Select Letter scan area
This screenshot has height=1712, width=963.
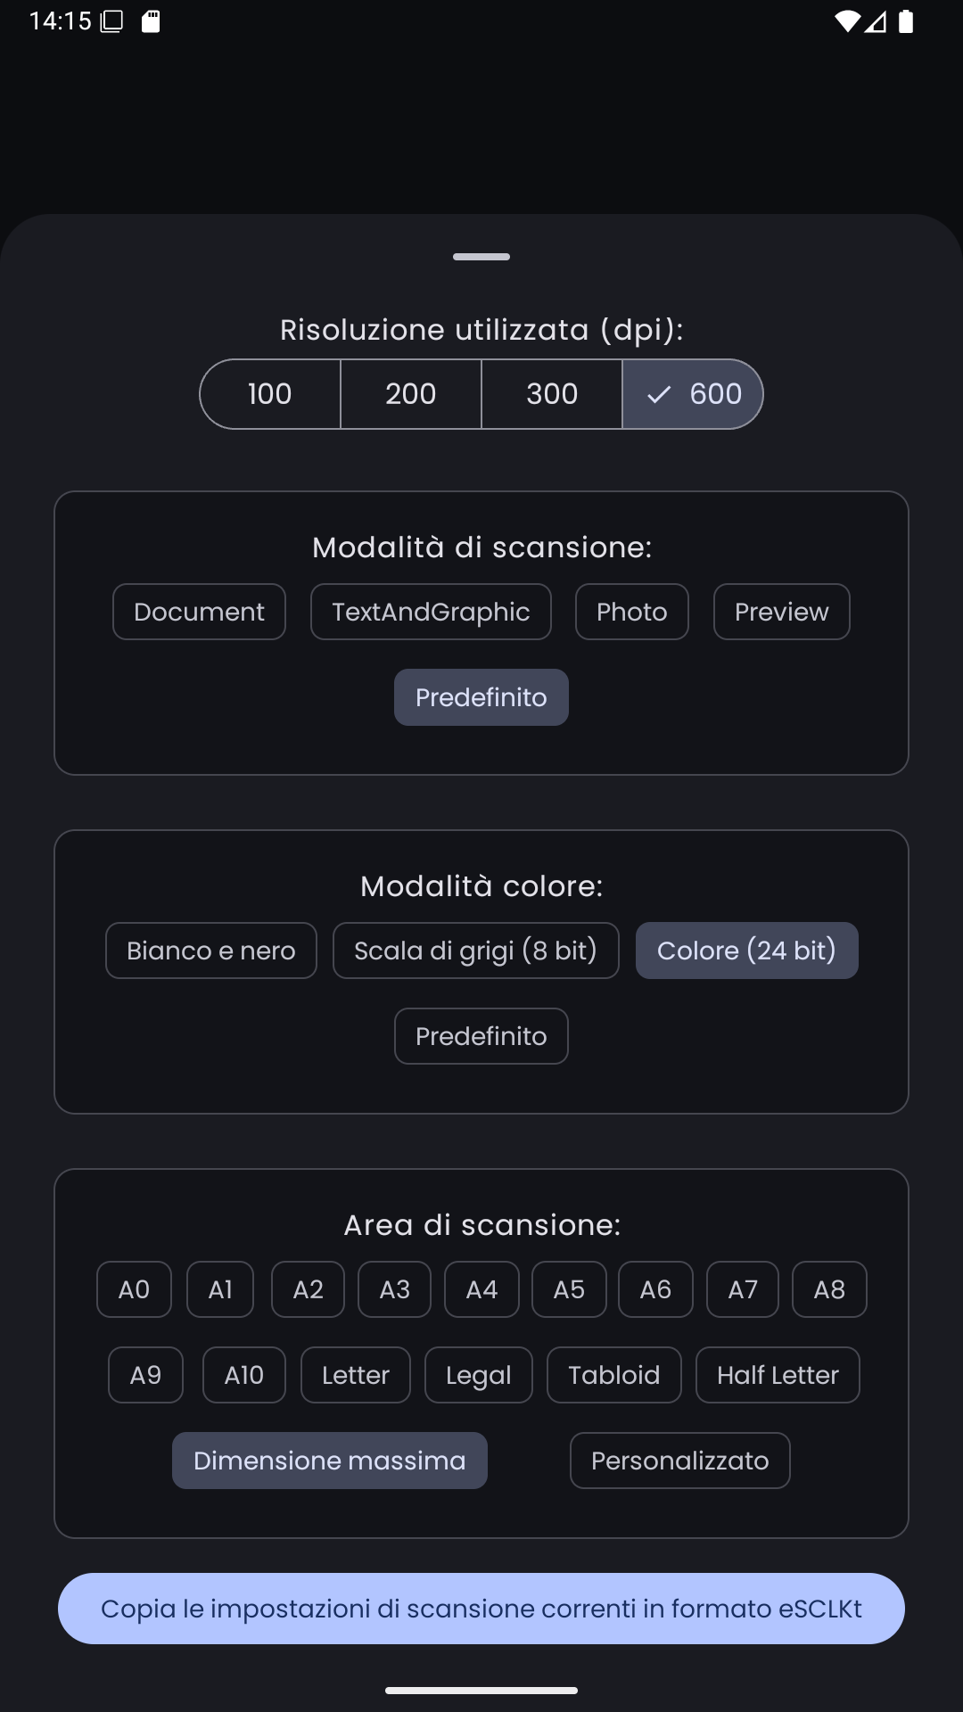pos(355,1375)
